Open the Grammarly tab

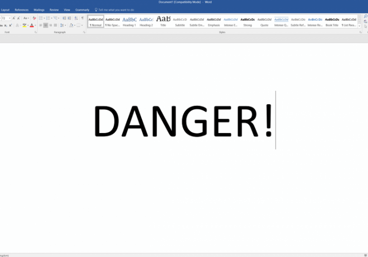82,10
